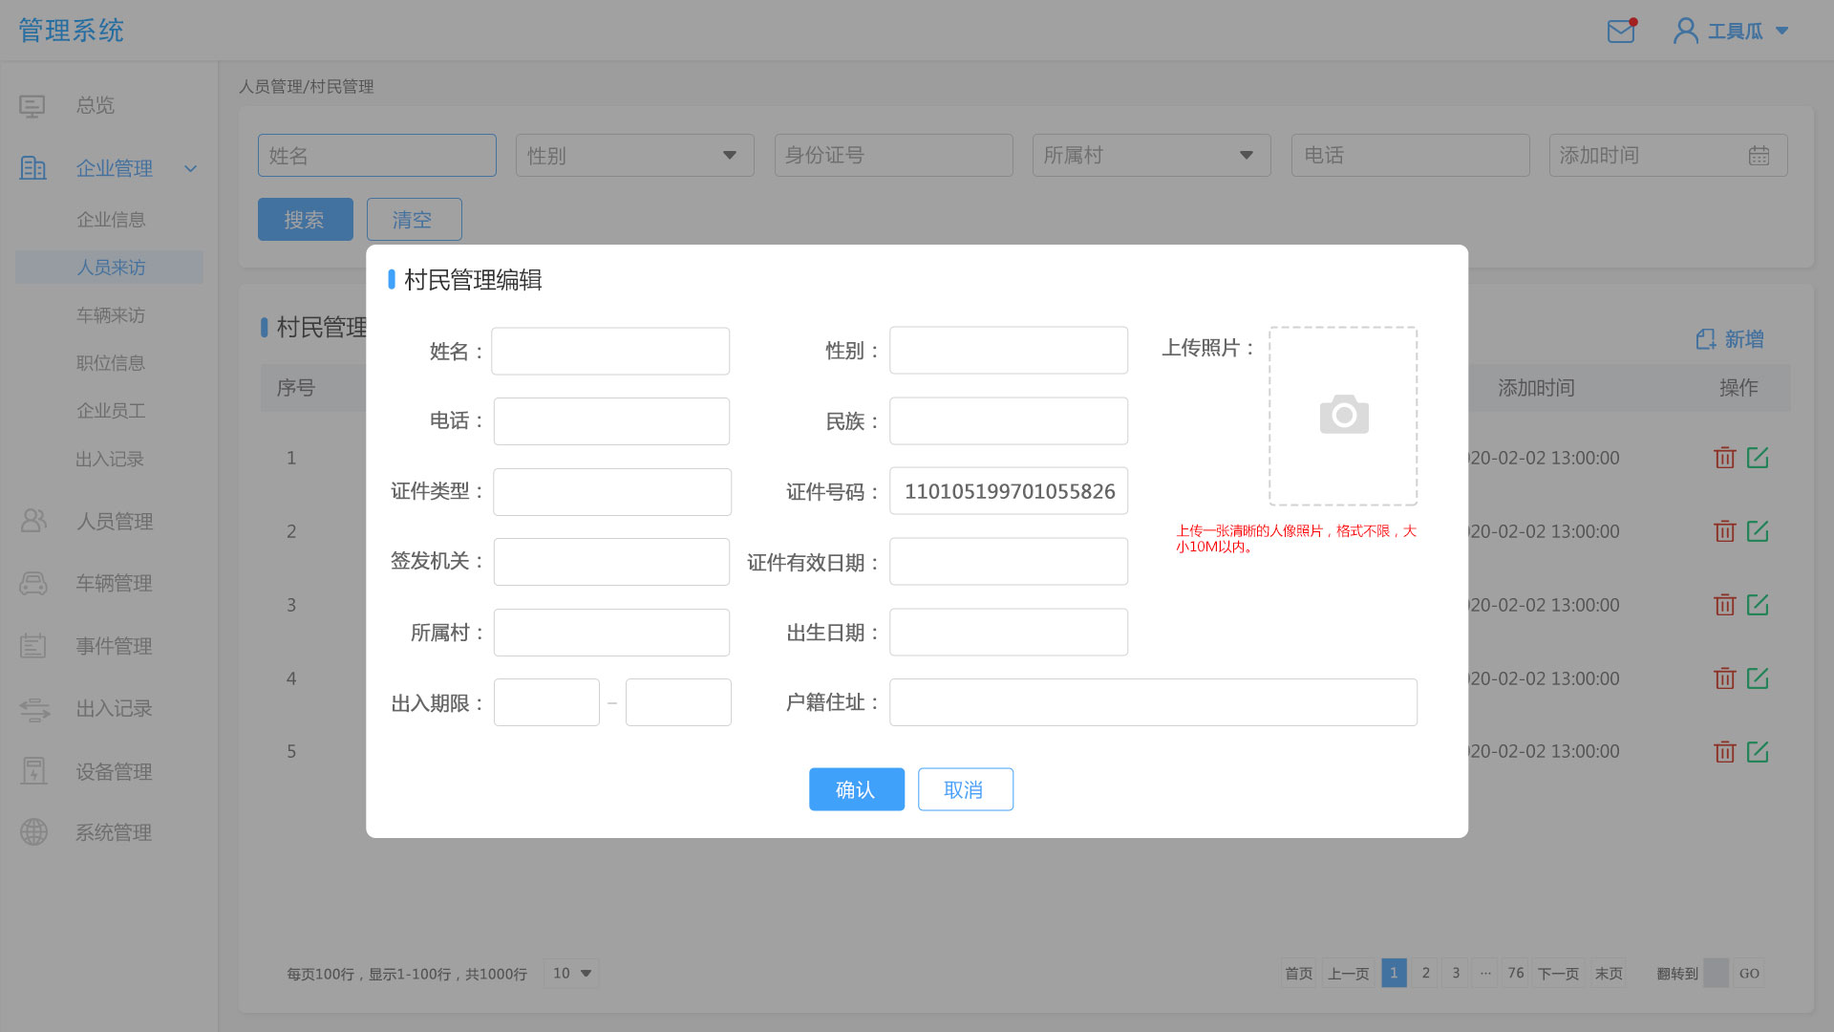Click the 证件有效日期 input field
The height and width of the screenshot is (1032, 1834).
(1009, 561)
